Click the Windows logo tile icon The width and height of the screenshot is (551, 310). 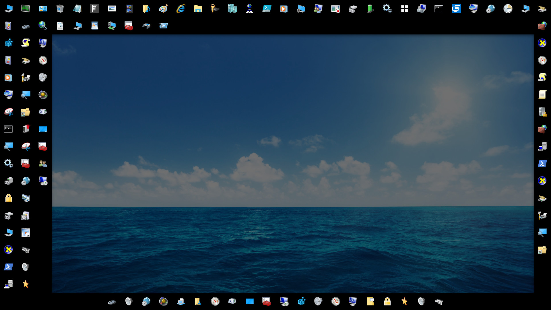[x=405, y=9]
